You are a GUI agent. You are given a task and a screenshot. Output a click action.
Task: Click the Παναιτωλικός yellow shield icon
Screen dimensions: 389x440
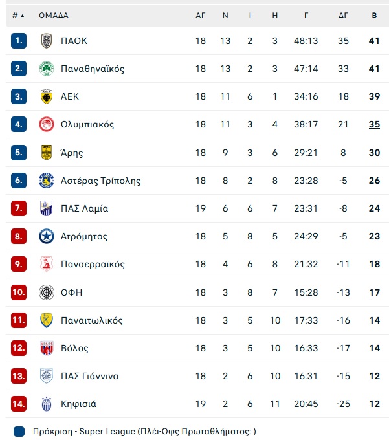(47, 320)
